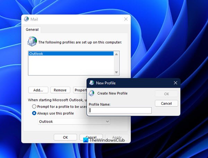Click the New Profile title bar icon

click(92, 83)
